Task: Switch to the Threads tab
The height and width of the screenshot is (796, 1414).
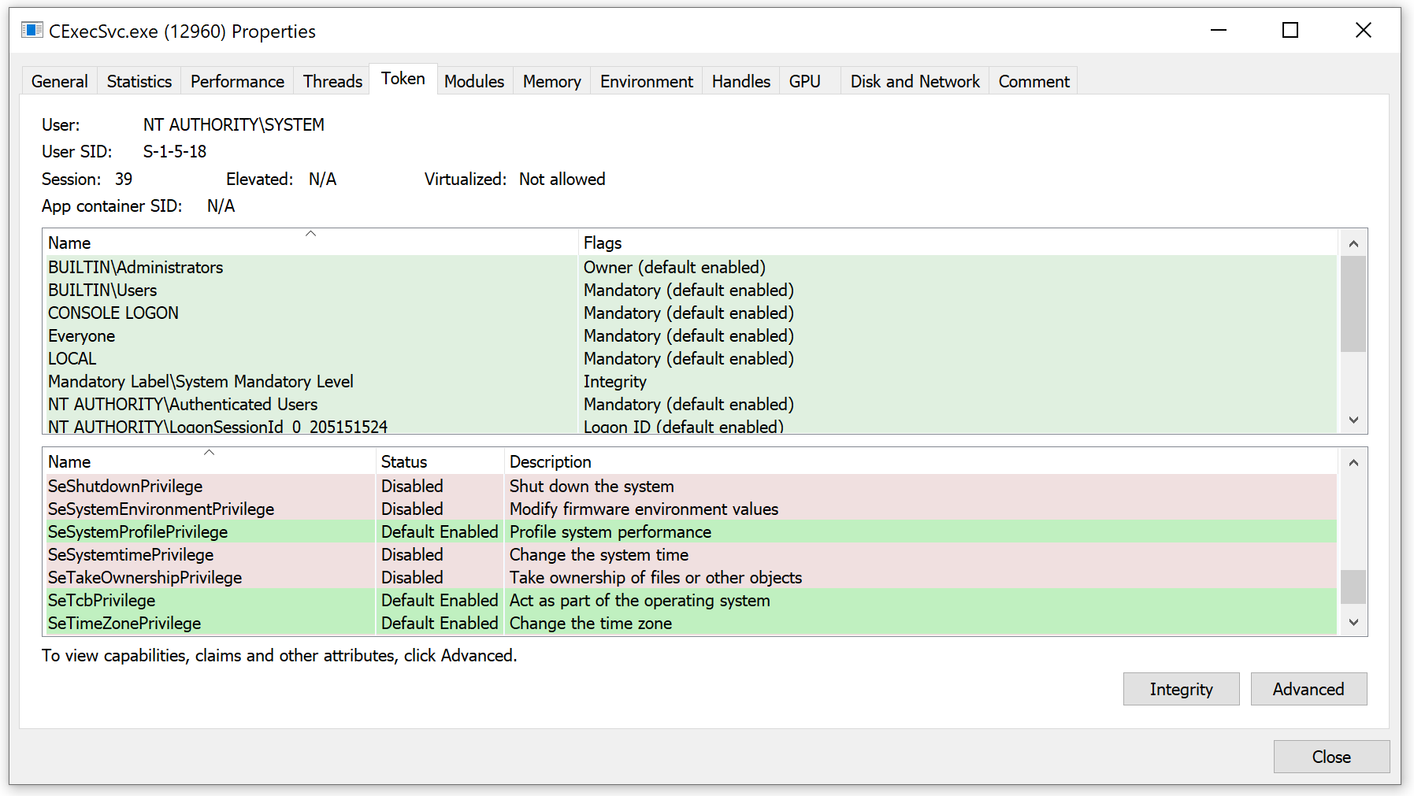Action: point(332,81)
